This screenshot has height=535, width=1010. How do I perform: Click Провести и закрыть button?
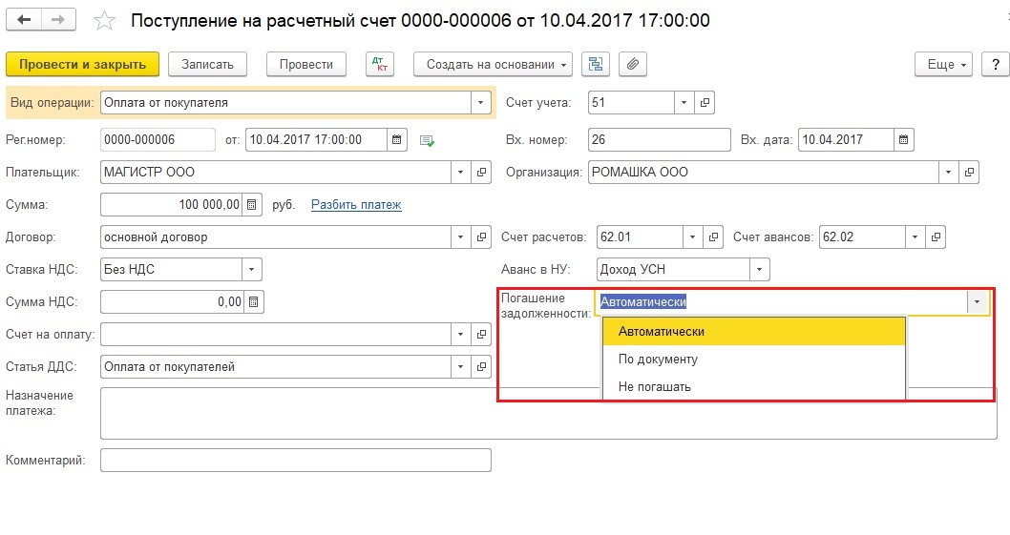82,65
